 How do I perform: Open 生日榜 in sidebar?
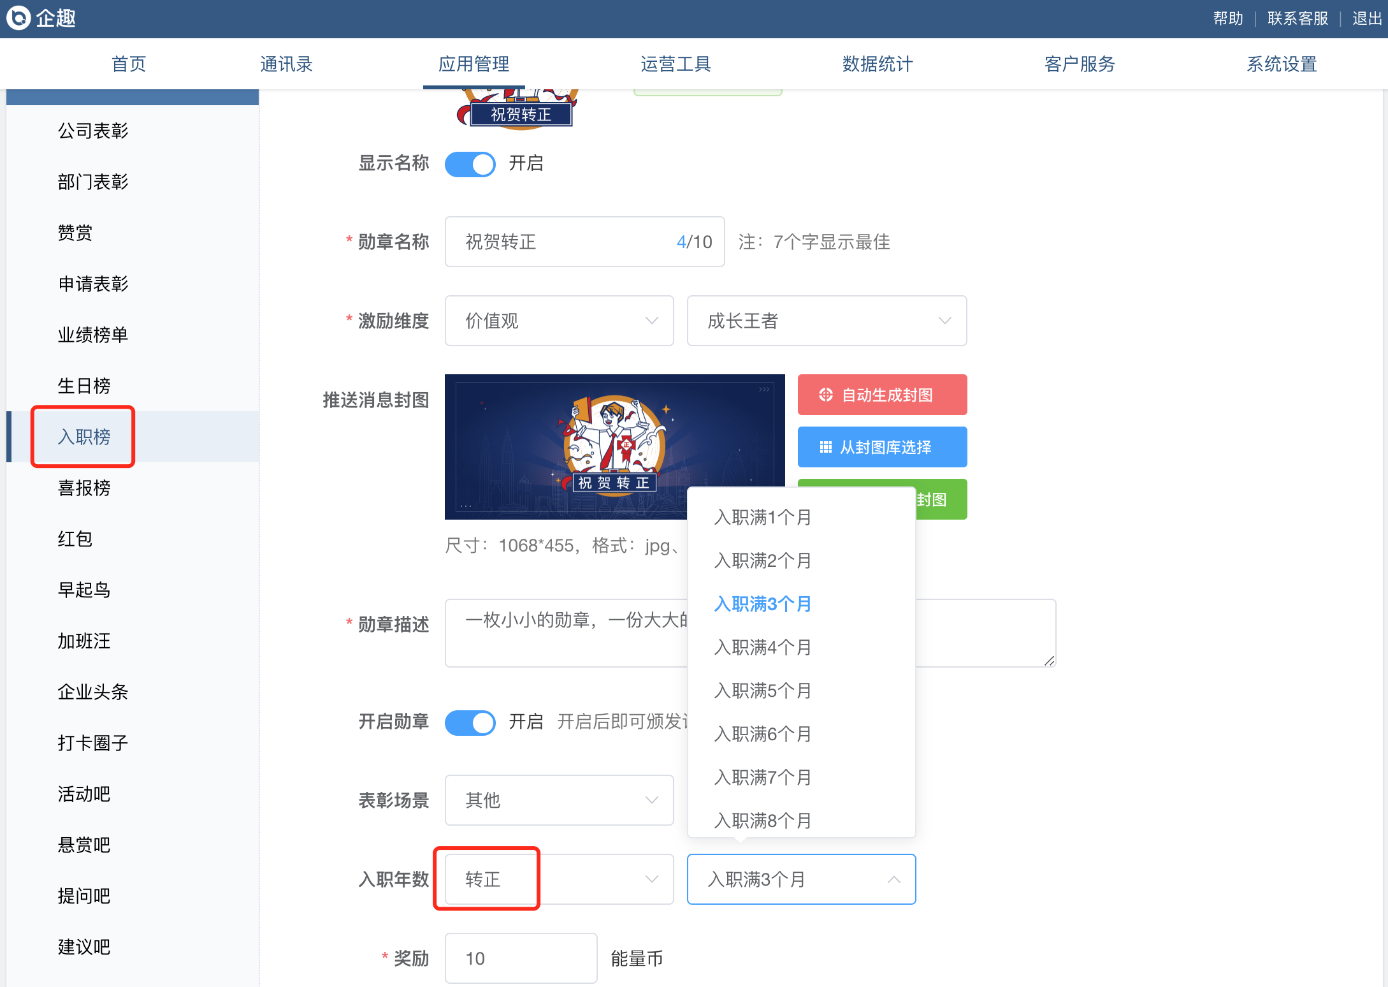point(133,386)
